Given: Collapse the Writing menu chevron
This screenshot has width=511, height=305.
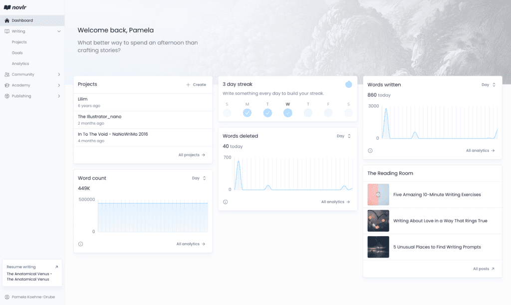Looking at the screenshot, I should click(x=59, y=31).
